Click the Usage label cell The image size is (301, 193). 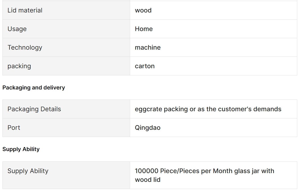pyautogui.click(x=66, y=29)
